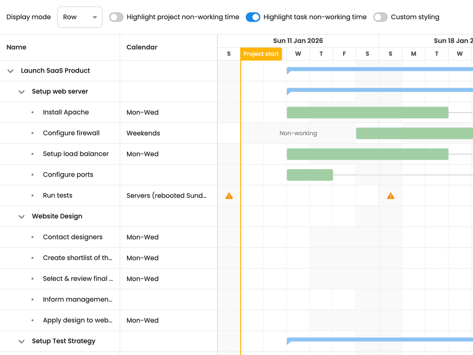Select Run tests row name
The height and width of the screenshot is (355, 473).
58,196
